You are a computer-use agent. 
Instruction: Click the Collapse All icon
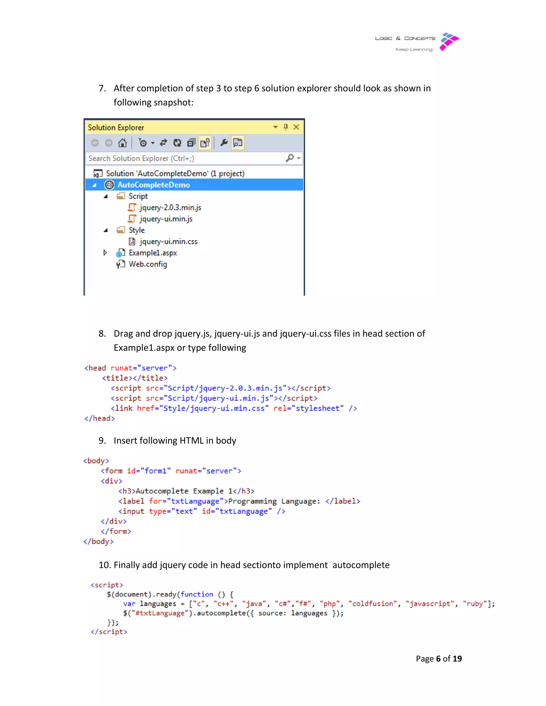pyautogui.click(x=191, y=143)
